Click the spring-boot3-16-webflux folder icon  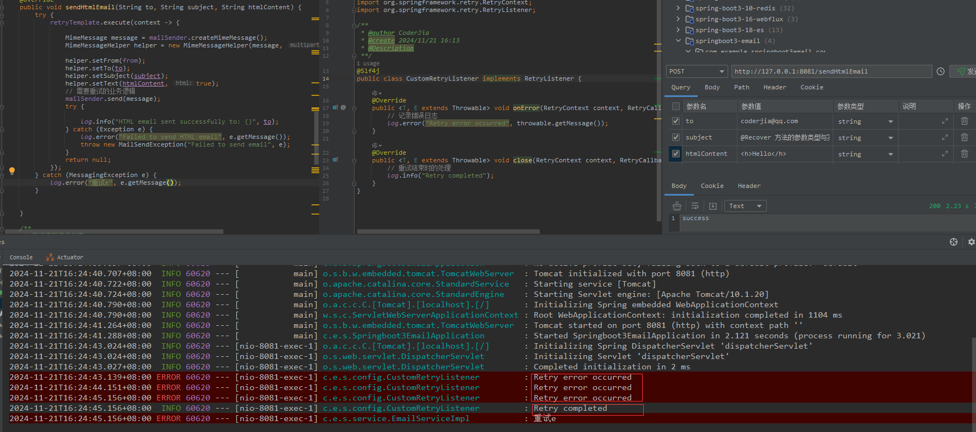pyautogui.click(x=690, y=19)
